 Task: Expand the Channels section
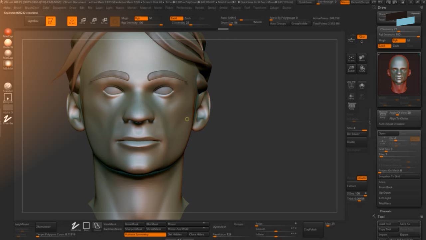(x=386, y=211)
